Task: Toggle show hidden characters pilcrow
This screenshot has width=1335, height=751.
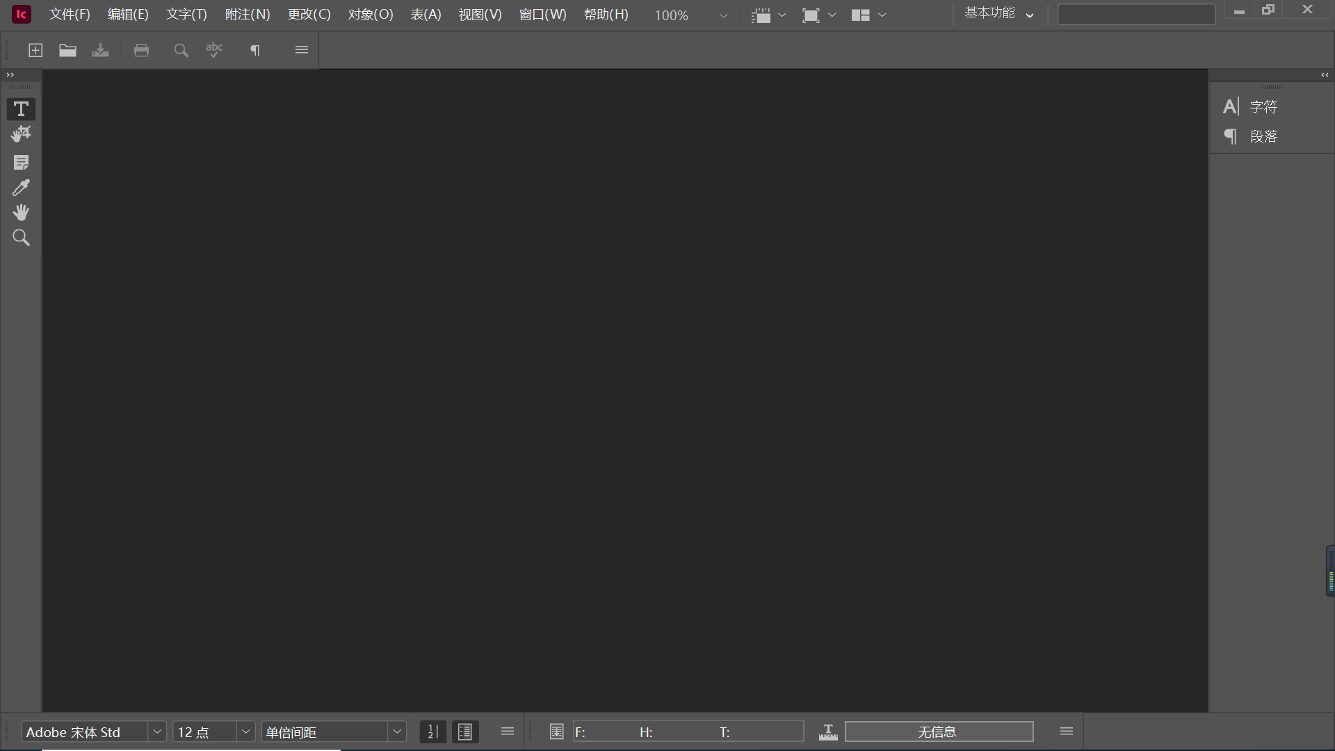Action: pos(255,50)
